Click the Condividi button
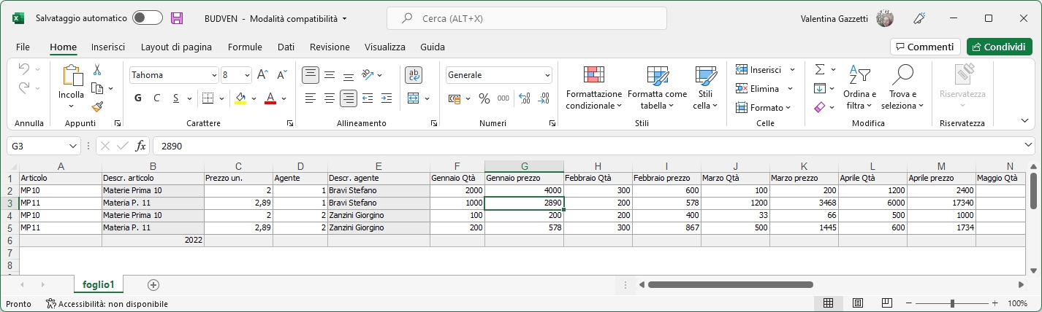 998,47
